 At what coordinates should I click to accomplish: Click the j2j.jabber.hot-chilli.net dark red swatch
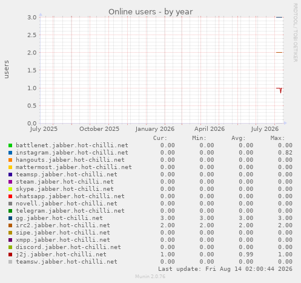coord(10,255)
